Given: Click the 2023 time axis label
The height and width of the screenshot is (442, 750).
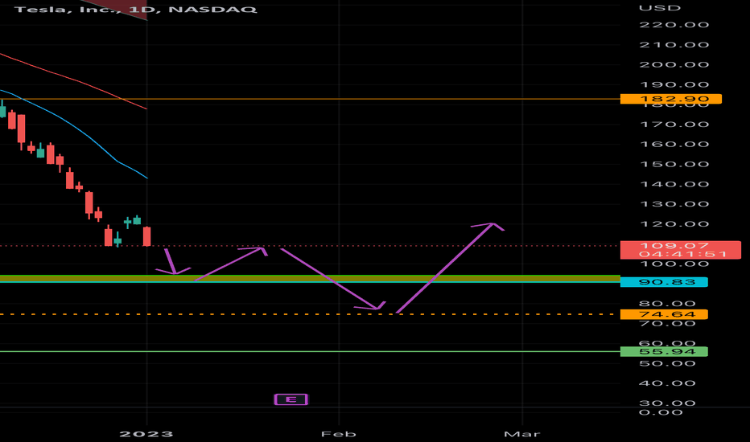Looking at the screenshot, I should click(146, 434).
